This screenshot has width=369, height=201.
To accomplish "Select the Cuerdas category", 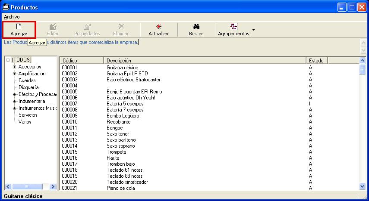I will coord(27,80).
